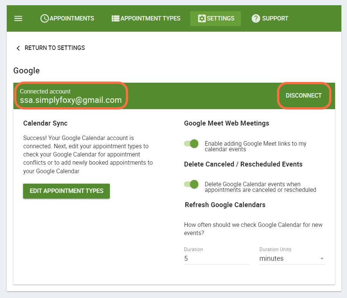Click the gear icon in Settings tab

pos(201,18)
